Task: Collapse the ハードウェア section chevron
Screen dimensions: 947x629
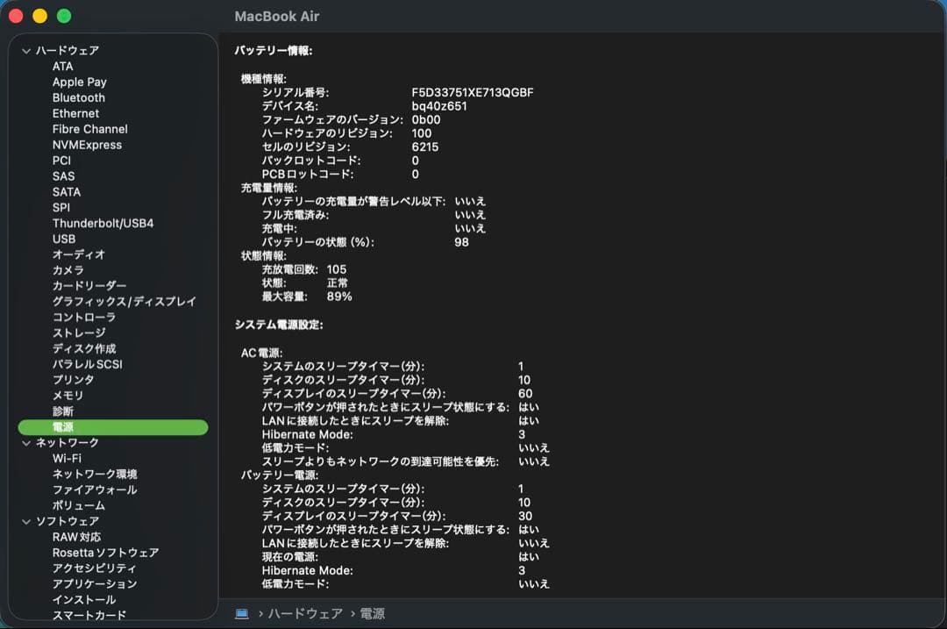Action: tap(26, 51)
